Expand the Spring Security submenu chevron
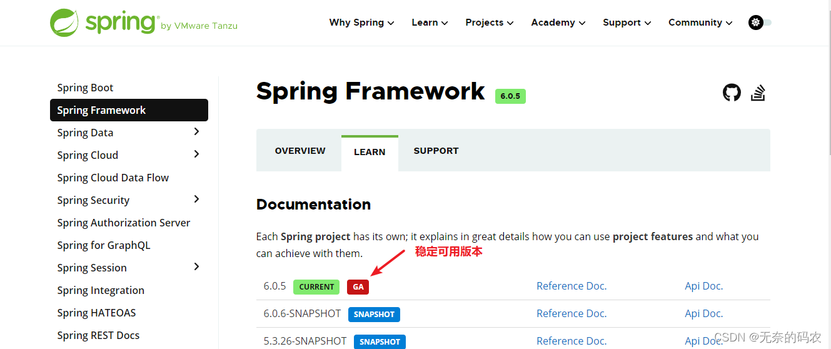The height and width of the screenshot is (349, 831). click(x=196, y=200)
